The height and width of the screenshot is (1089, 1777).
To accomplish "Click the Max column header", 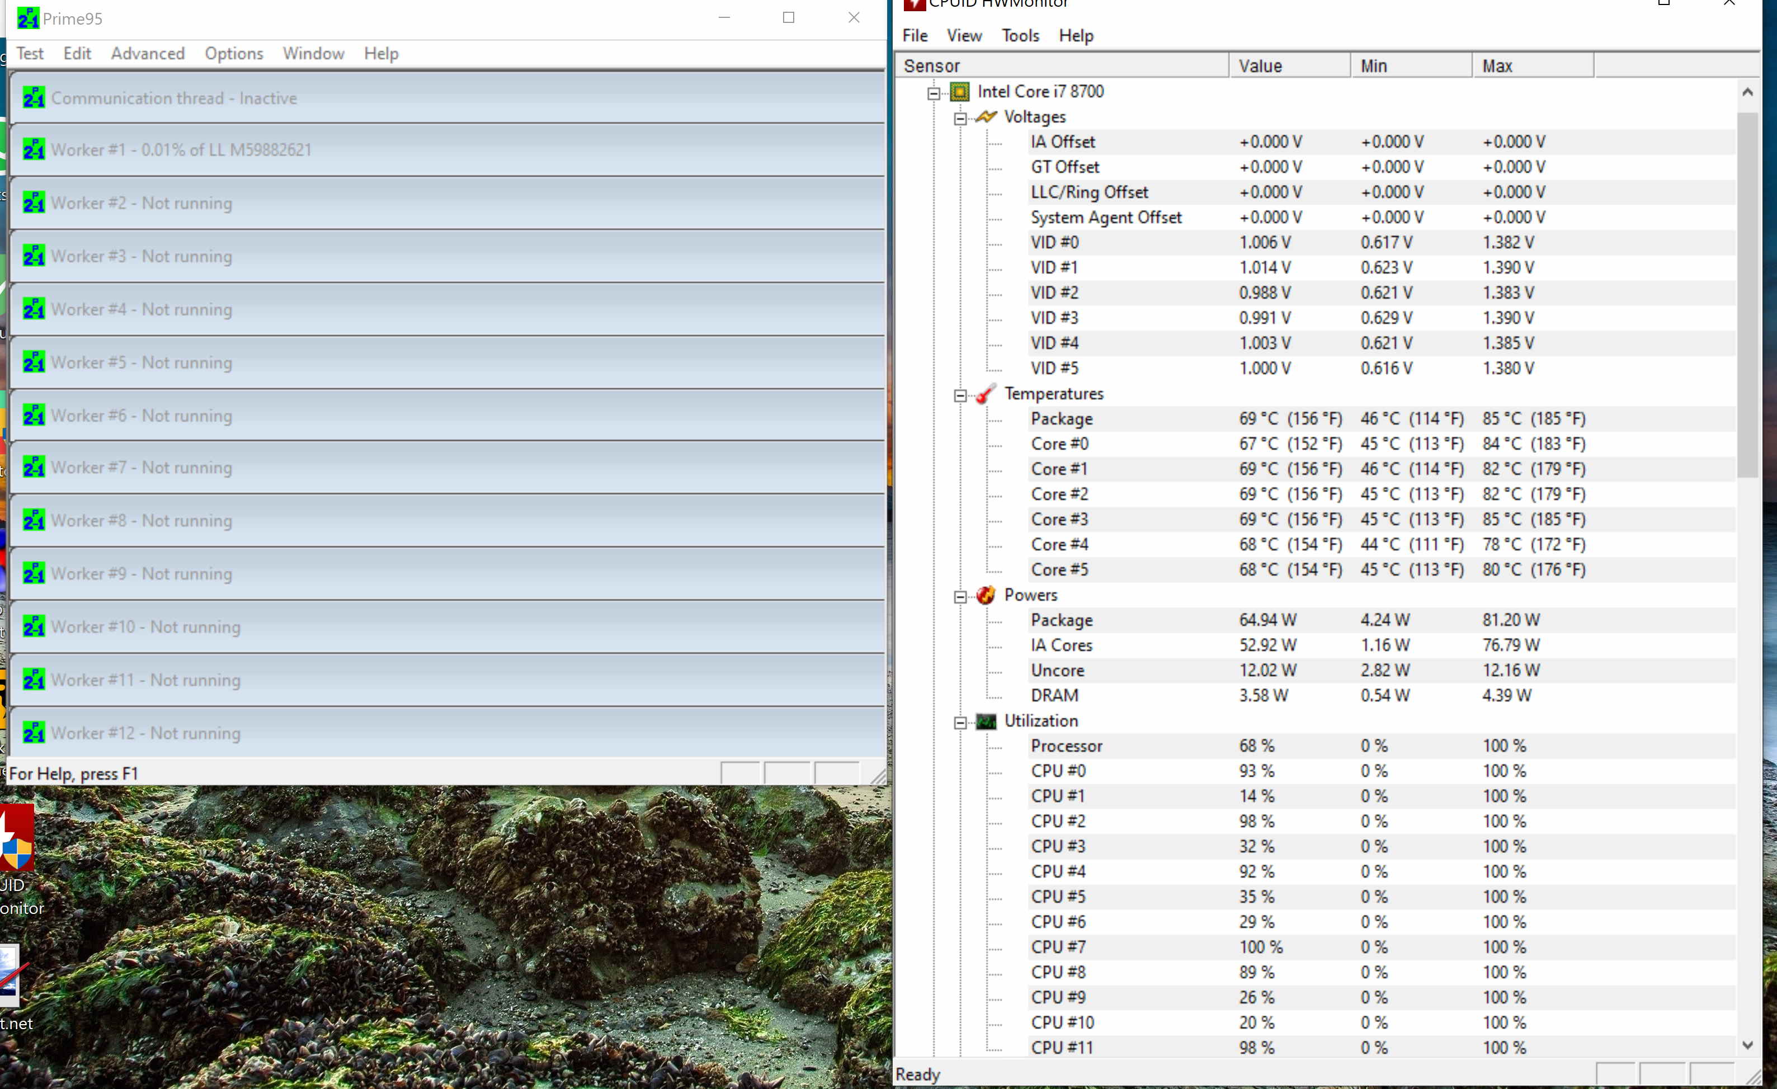I will click(x=1533, y=65).
